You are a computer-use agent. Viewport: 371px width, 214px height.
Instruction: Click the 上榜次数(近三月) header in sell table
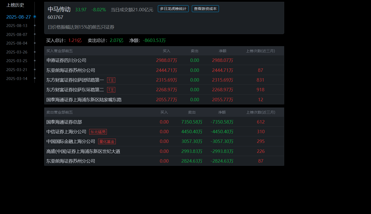tap(261, 112)
